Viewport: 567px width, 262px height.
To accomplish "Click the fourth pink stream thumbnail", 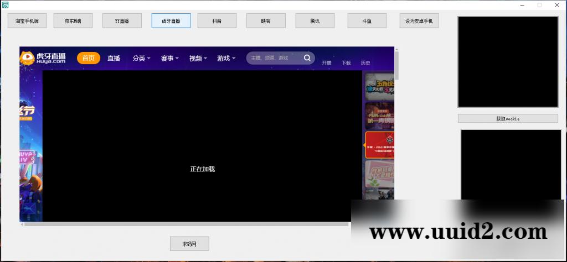I will tap(380, 174).
